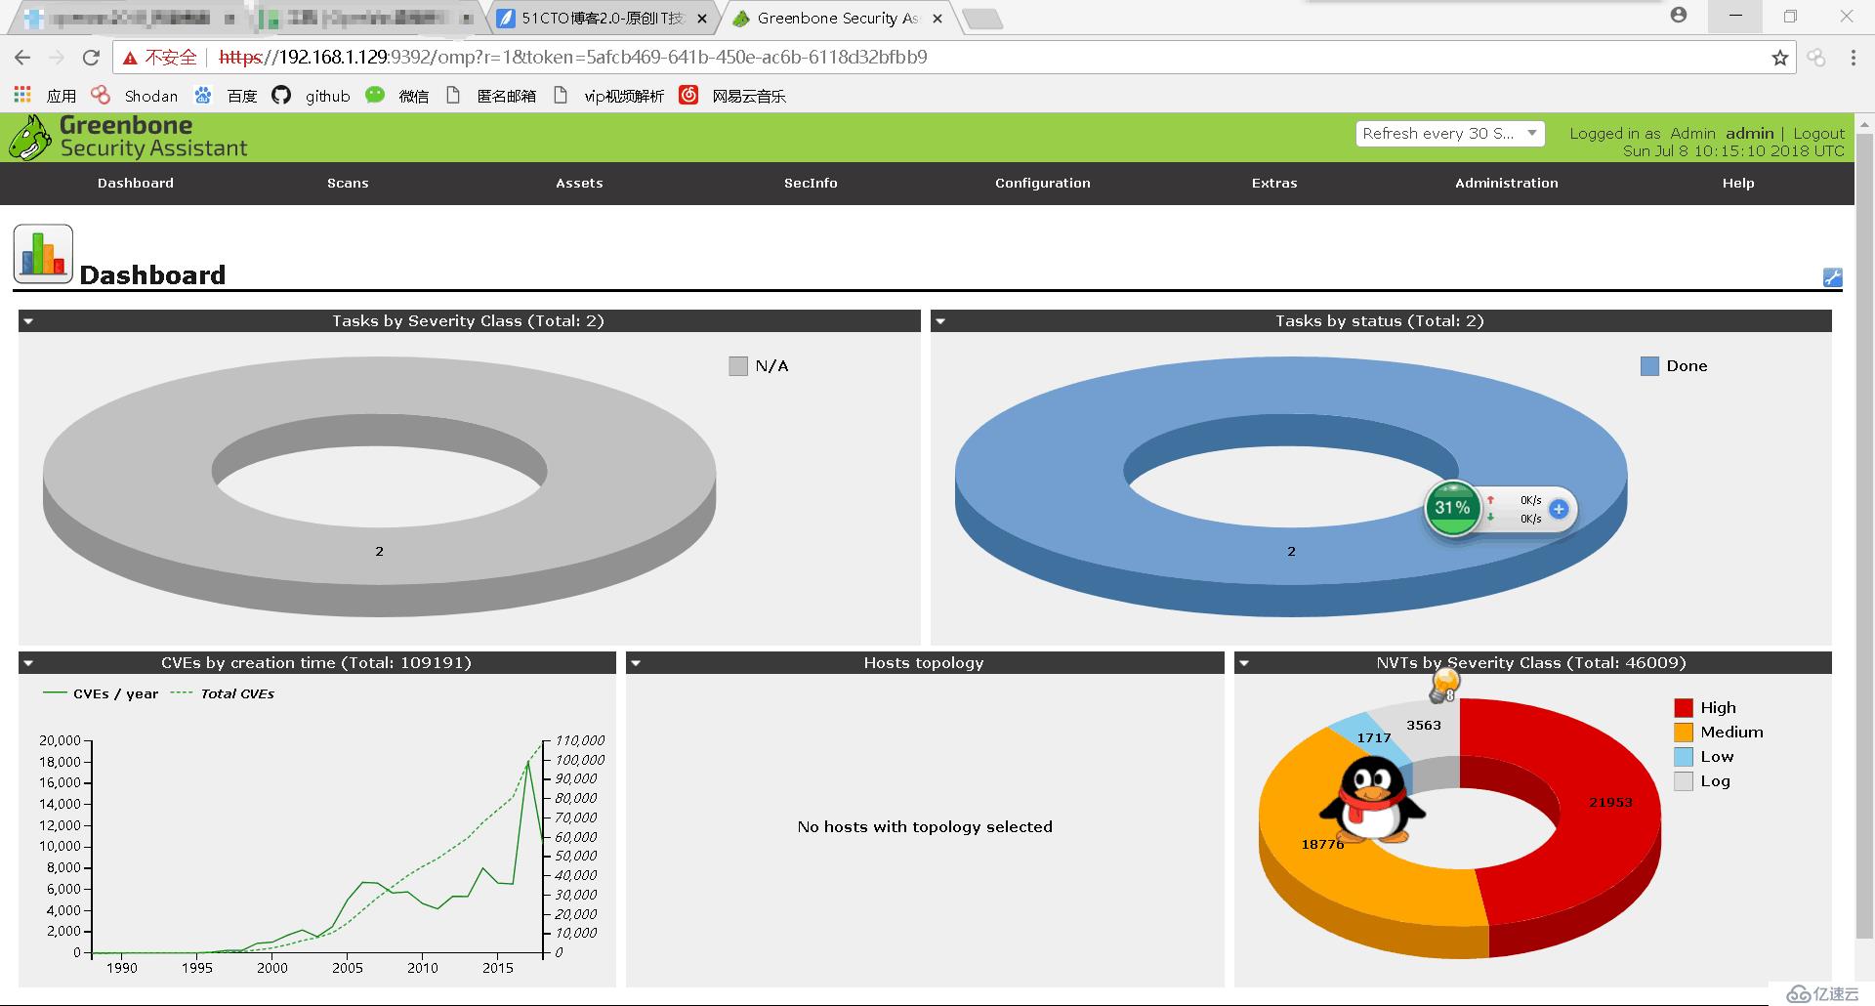Click the 'CVEs / year' legend label
The width and height of the screenshot is (1875, 1006).
[115, 693]
